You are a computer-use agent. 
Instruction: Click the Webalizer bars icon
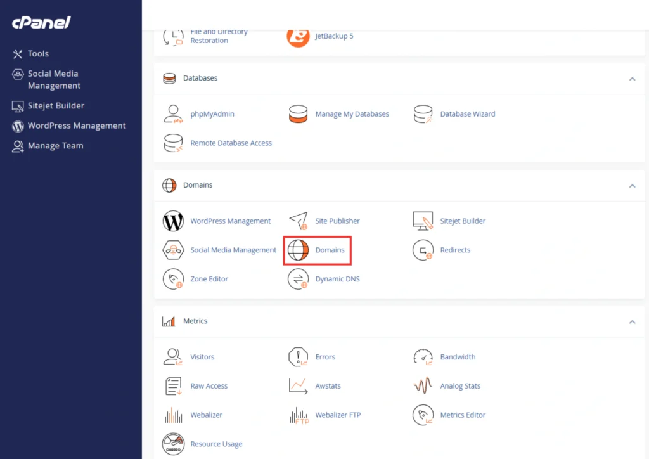pyautogui.click(x=173, y=415)
